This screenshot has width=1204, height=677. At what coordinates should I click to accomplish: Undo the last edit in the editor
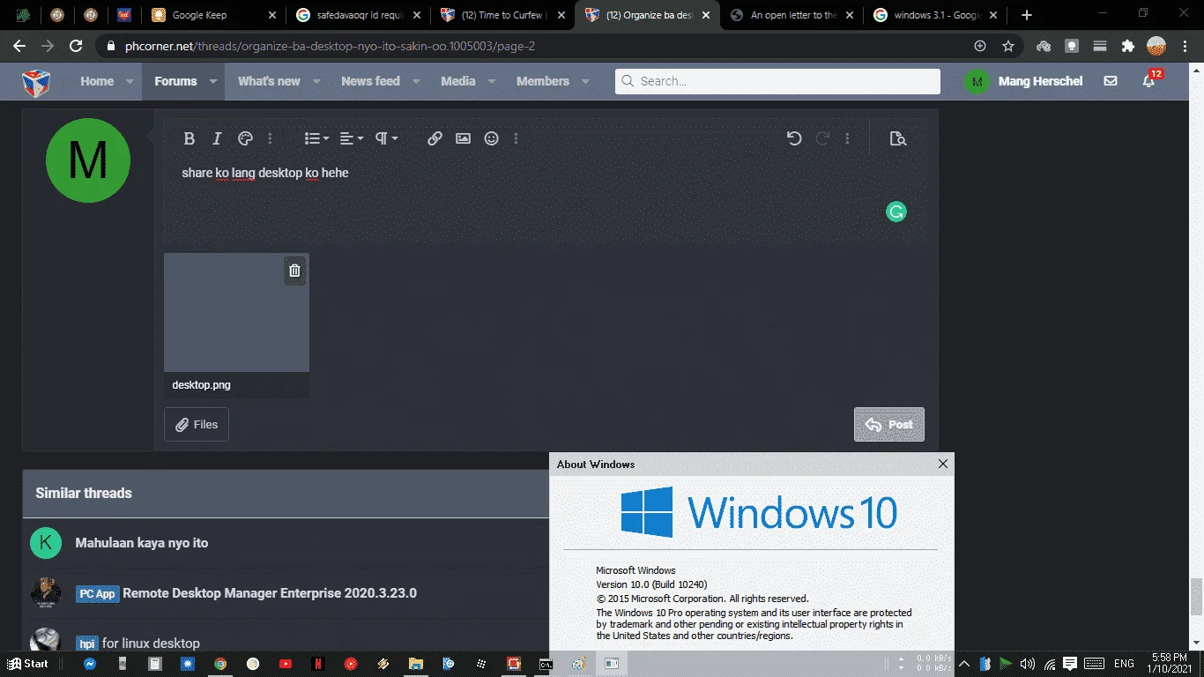(794, 138)
